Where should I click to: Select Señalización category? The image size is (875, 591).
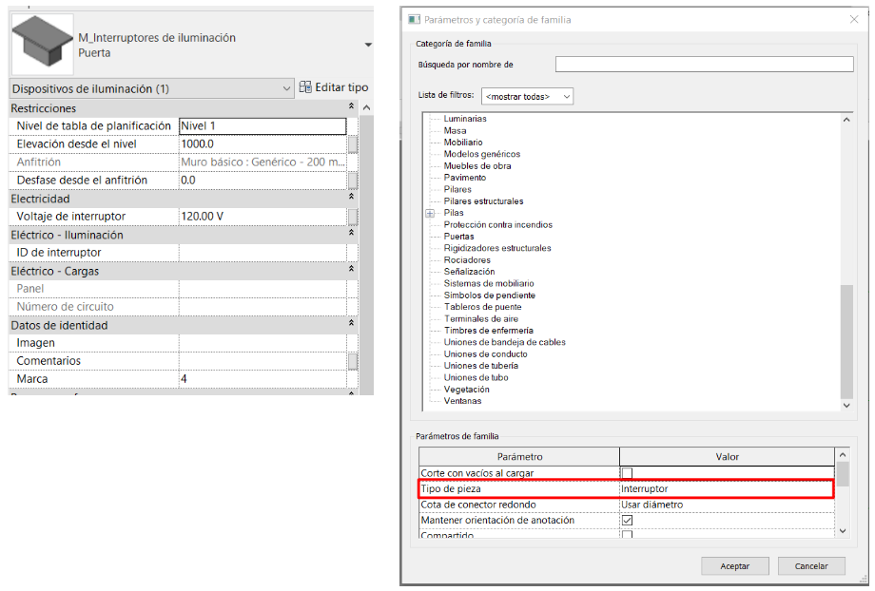coord(469,272)
